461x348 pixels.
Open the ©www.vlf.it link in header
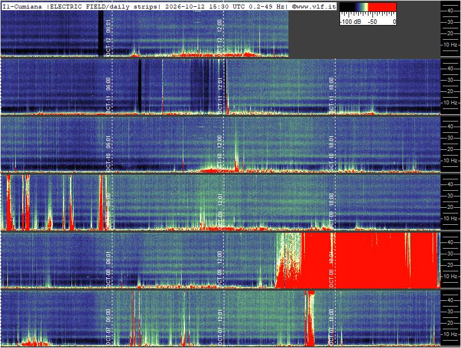coord(314,6)
